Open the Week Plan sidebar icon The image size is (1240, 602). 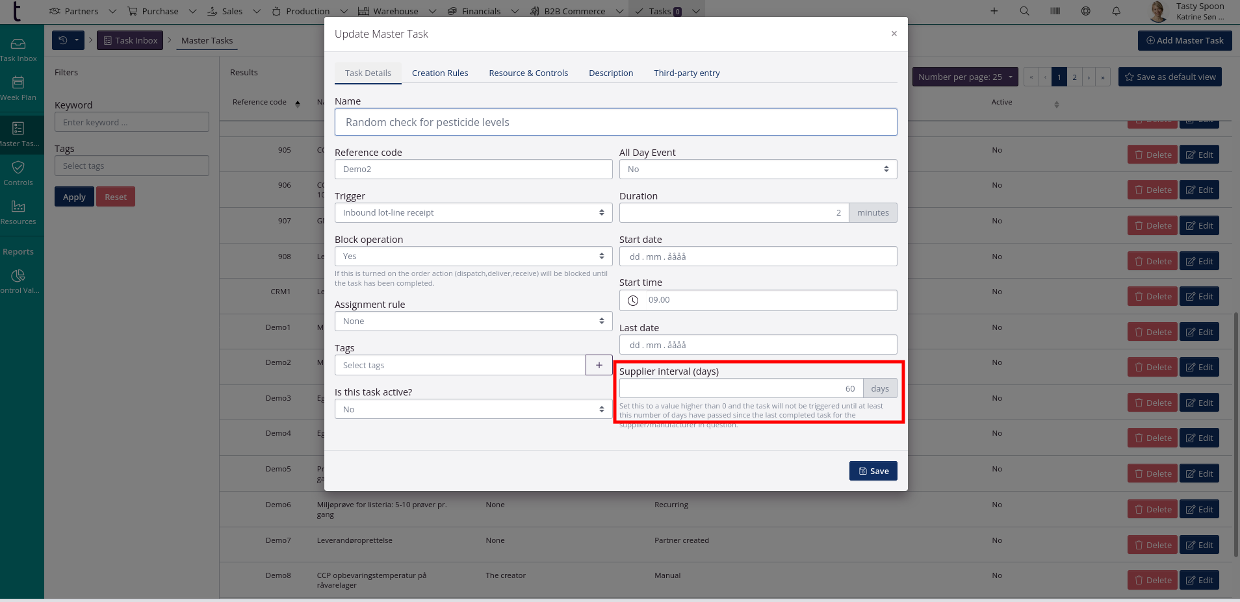pos(18,88)
